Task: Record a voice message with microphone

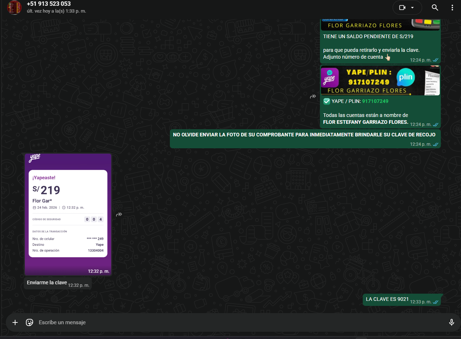Action: click(451, 322)
